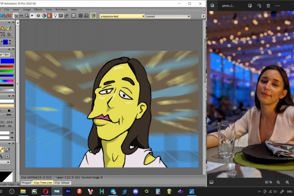
Task: Open the Bin tab in color panel
Action: click(7, 55)
